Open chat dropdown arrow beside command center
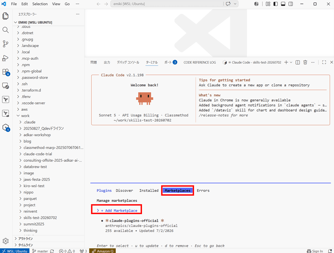The height and width of the screenshot is (253, 334). click(x=235, y=4)
